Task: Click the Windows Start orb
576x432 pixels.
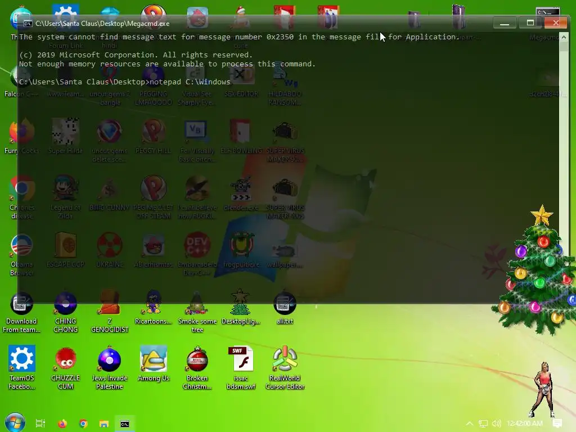Action: (15, 423)
